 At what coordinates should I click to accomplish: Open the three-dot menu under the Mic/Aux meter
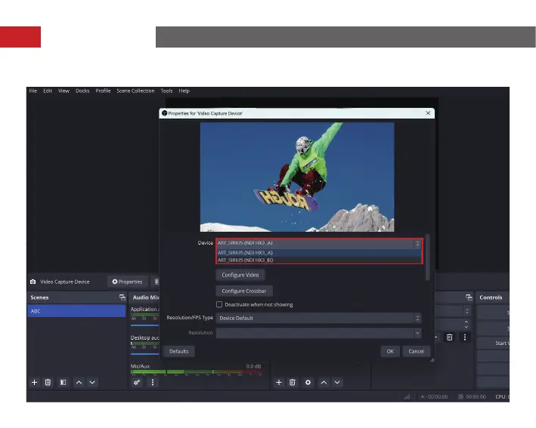click(152, 383)
